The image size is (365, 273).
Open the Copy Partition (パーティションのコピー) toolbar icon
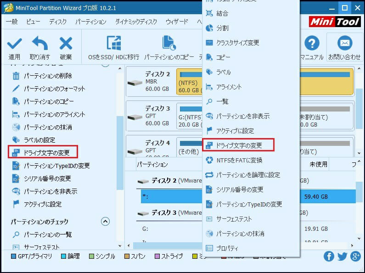tap(169, 43)
